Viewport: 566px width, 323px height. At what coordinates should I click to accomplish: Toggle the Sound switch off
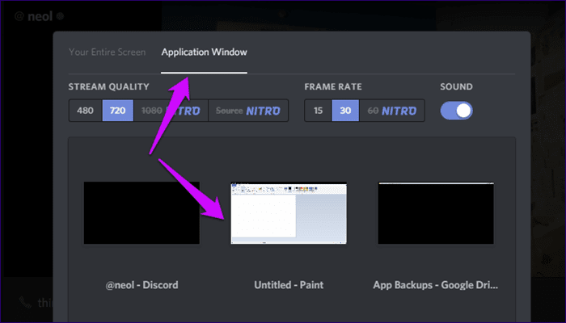point(456,111)
